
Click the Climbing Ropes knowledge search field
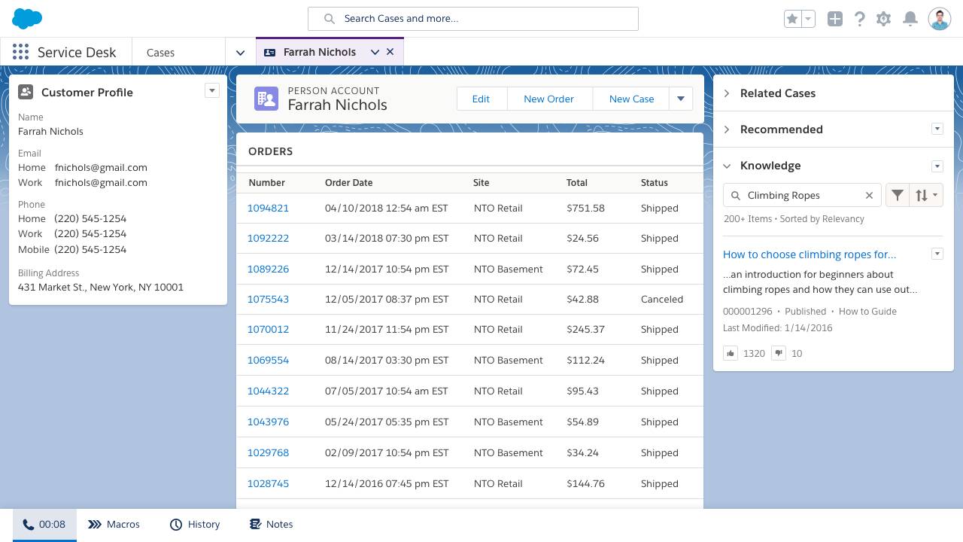tap(802, 195)
